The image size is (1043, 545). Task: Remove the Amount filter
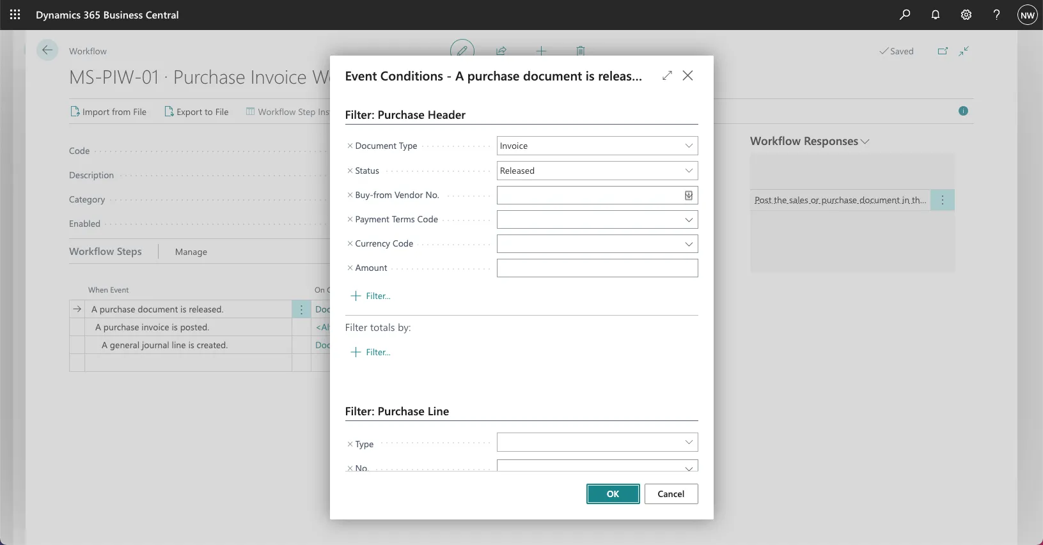[350, 268]
